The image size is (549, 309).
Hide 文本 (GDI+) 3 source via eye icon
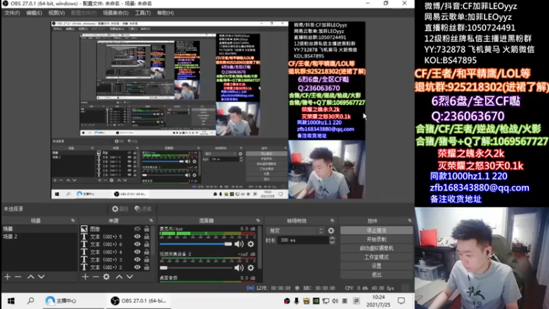(x=137, y=260)
